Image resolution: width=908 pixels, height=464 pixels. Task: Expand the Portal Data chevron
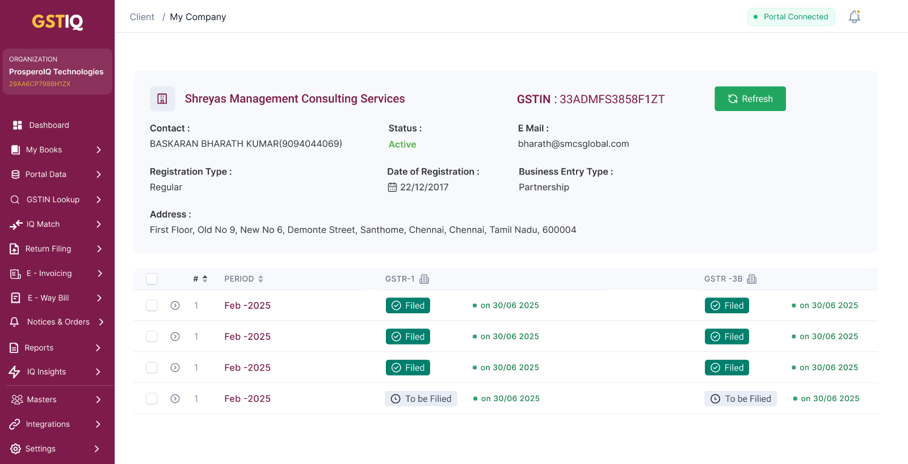click(99, 174)
